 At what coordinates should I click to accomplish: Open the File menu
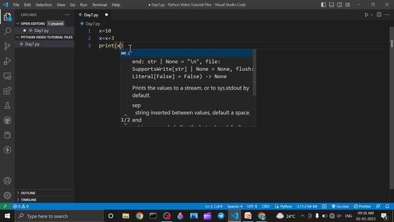click(16, 5)
